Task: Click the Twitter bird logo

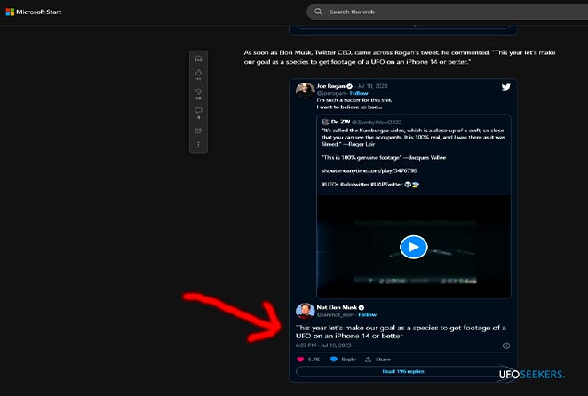Action: coord(505,87)
